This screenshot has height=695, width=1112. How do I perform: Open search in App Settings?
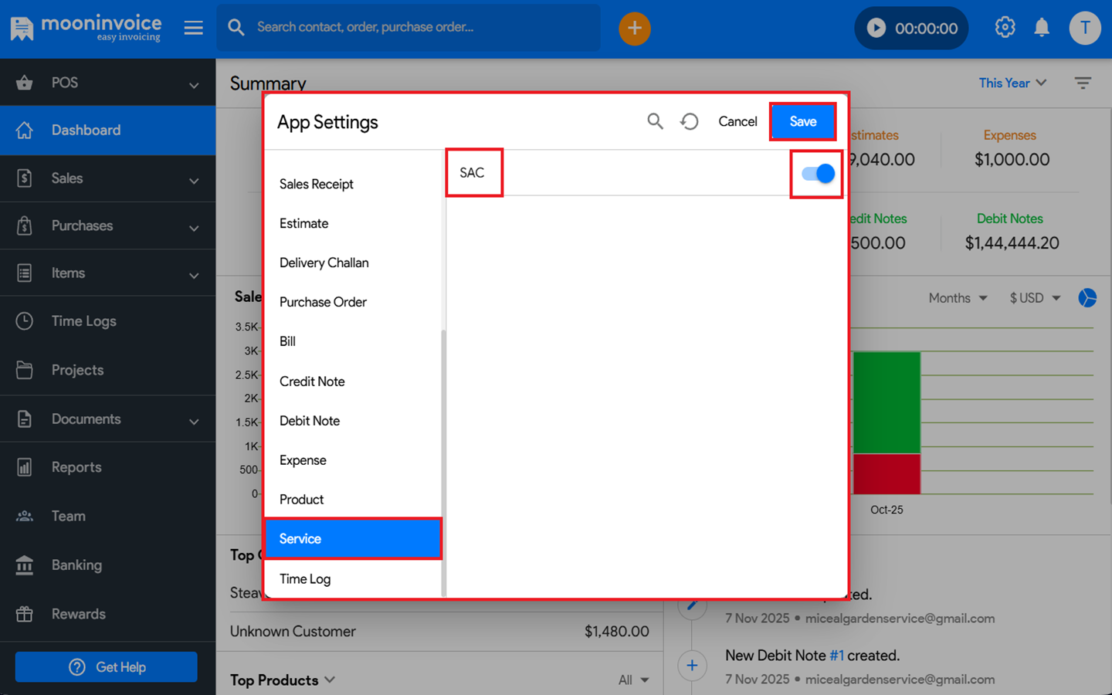coord(655,121)
